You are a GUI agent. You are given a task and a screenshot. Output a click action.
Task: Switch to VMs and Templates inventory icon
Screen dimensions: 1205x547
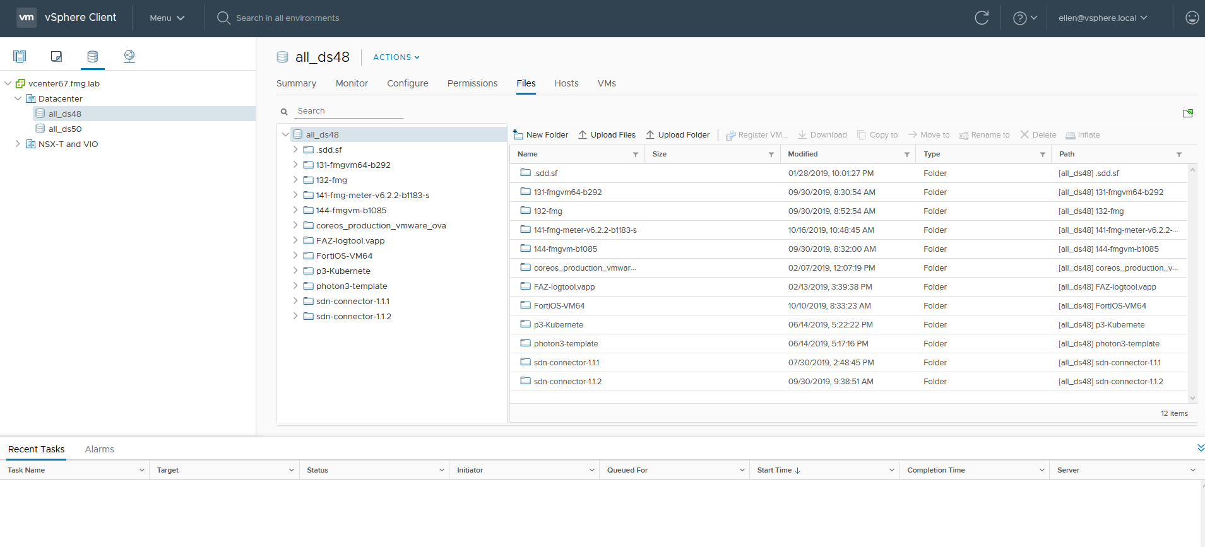pyautogui.click(x=56, y=57)
